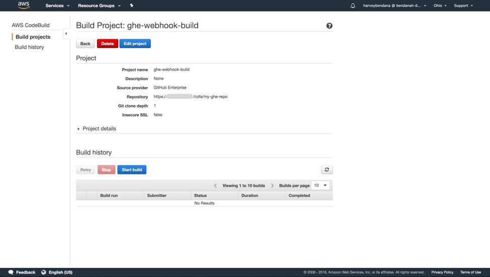Go to previous page of builds
The width and height of the screenshot is (490, 277).
pos(215,186)
